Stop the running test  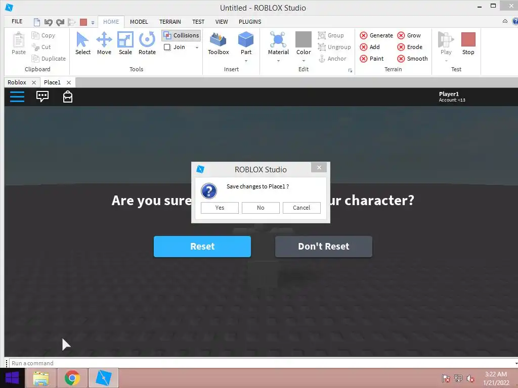click(468, 43)
